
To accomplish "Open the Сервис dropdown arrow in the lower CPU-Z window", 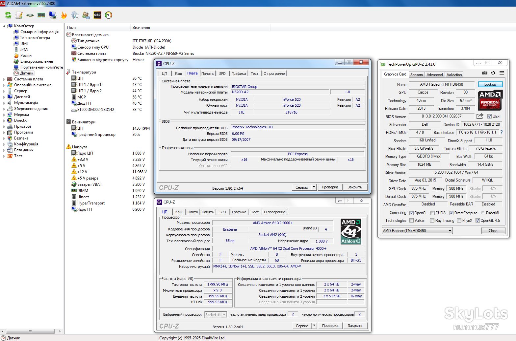I will point(314,326).
